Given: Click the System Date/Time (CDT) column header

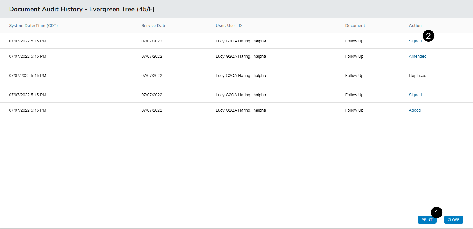Looking at the screenshot, I should coord(34,25).
